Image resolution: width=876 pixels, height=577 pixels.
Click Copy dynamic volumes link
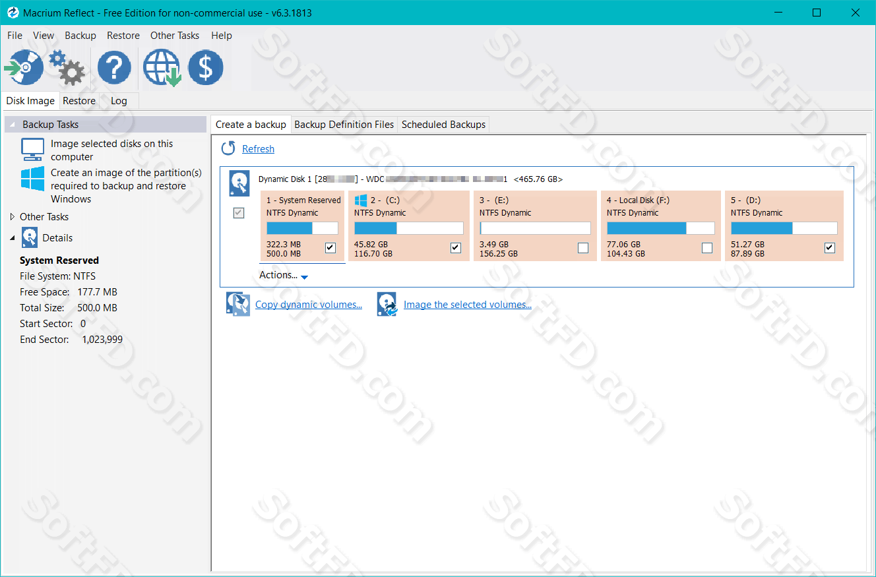309,305
